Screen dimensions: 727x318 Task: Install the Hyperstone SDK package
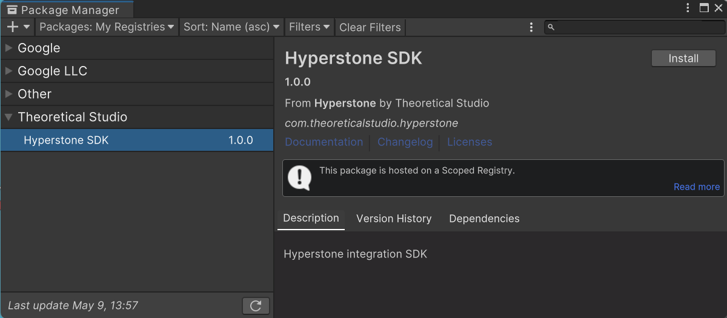(683, 58)
